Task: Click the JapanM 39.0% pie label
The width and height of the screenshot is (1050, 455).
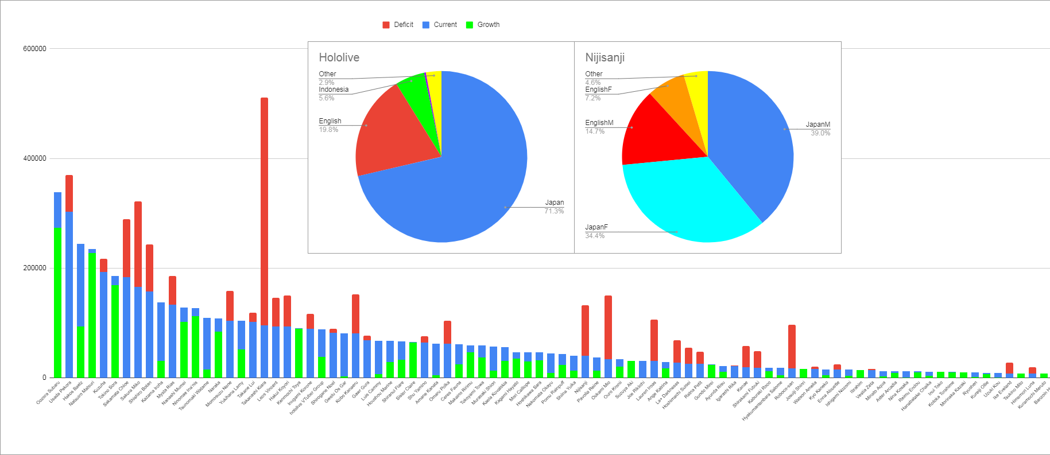Action: coord(818,129)
